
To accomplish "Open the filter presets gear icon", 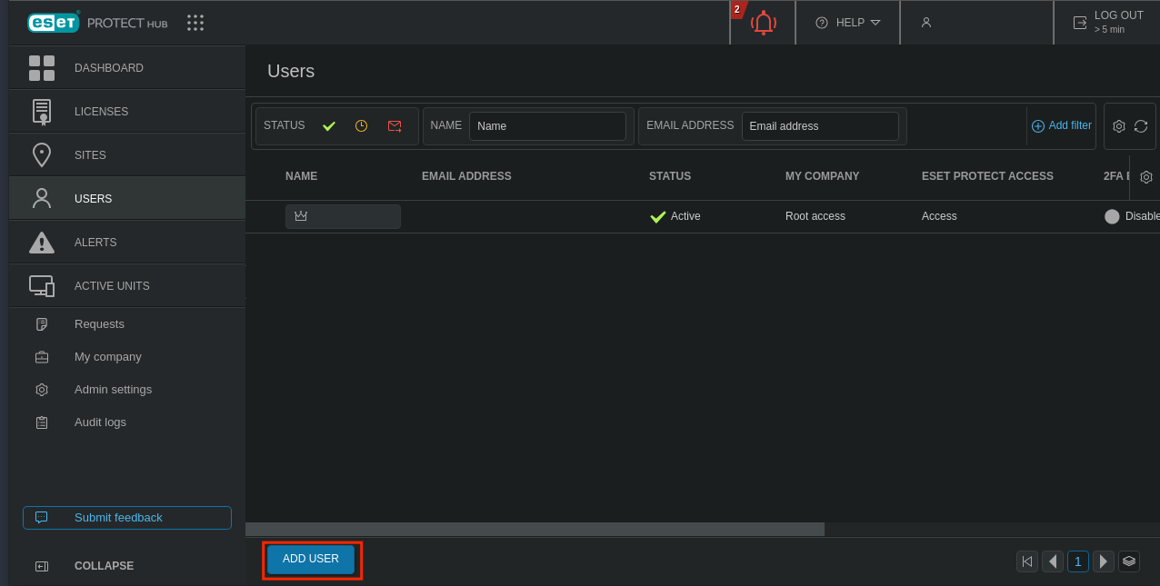I will pyautogui.click(x=1119, y=126).
